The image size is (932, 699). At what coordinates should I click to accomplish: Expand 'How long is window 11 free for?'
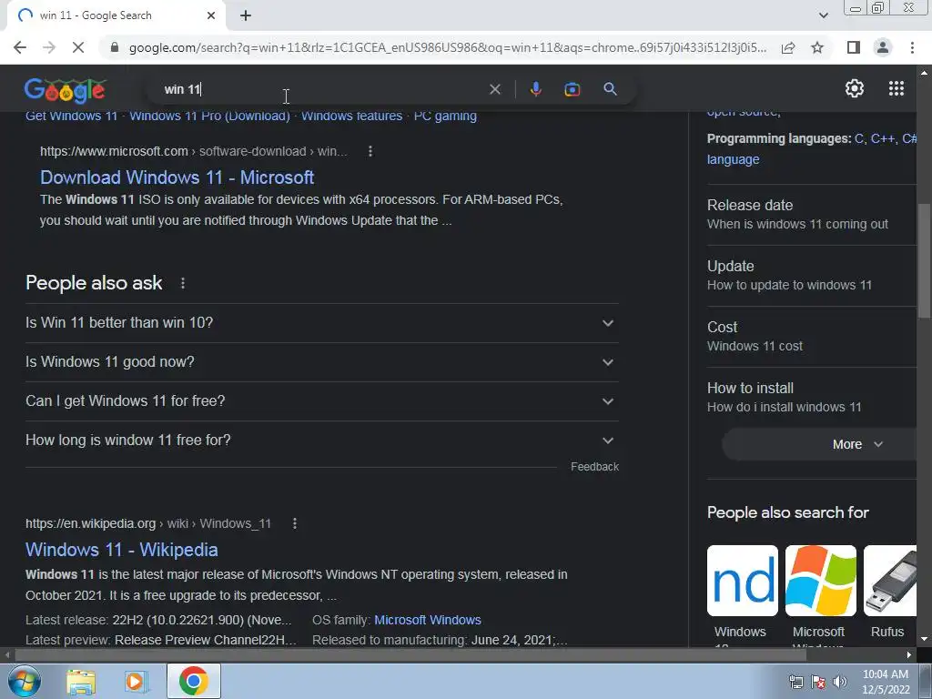pos(322,441)
